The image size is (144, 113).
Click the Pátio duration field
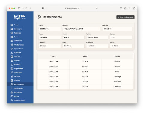73,46
